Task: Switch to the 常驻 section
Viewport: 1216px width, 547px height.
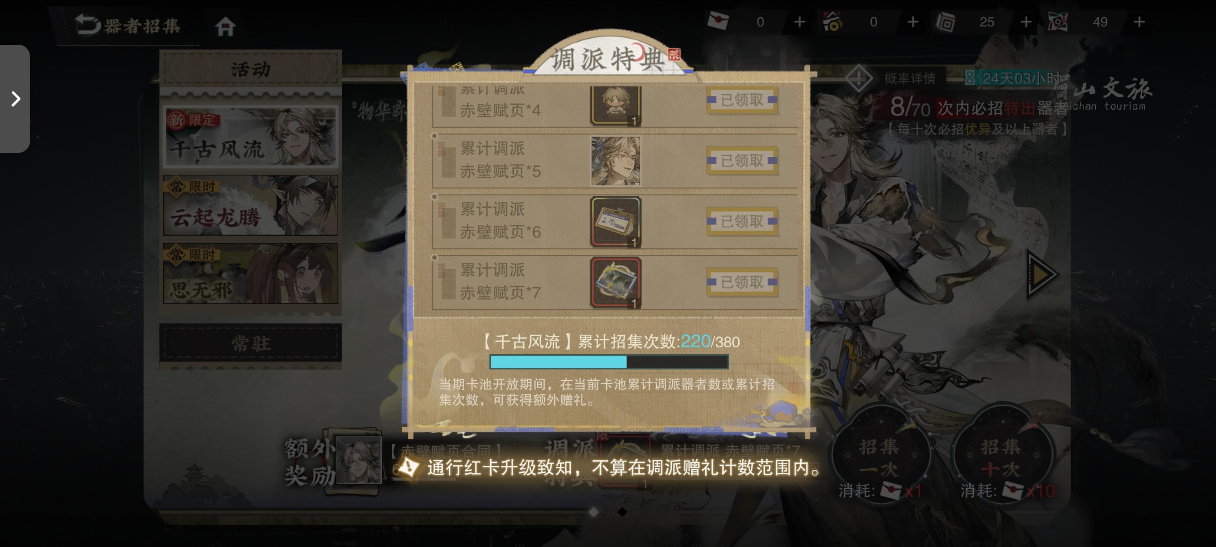Action: click(x=251, y=343)
